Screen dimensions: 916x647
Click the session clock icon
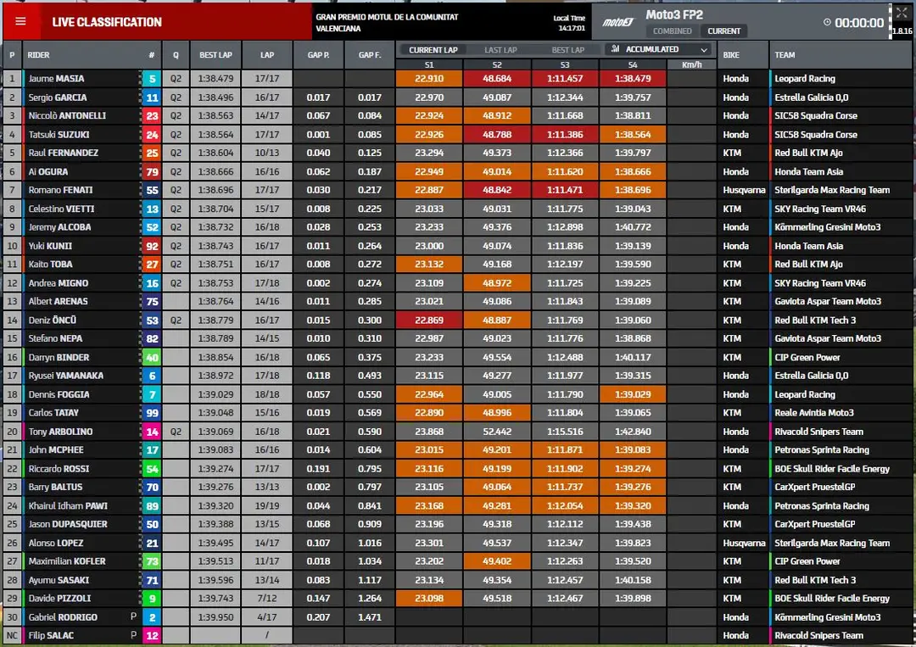click(827, 22)
